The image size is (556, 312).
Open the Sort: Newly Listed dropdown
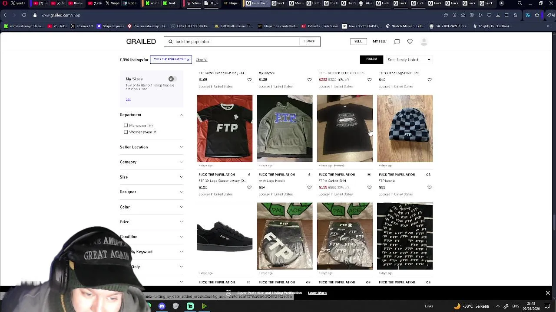[409, 60]
